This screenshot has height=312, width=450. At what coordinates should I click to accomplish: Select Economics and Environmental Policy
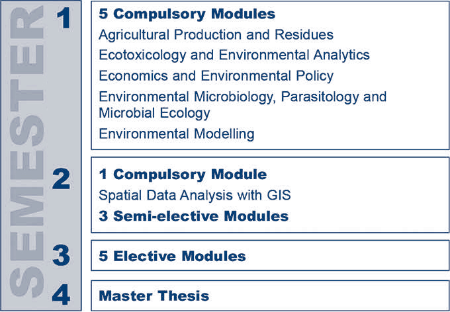(x=216, y=75)
